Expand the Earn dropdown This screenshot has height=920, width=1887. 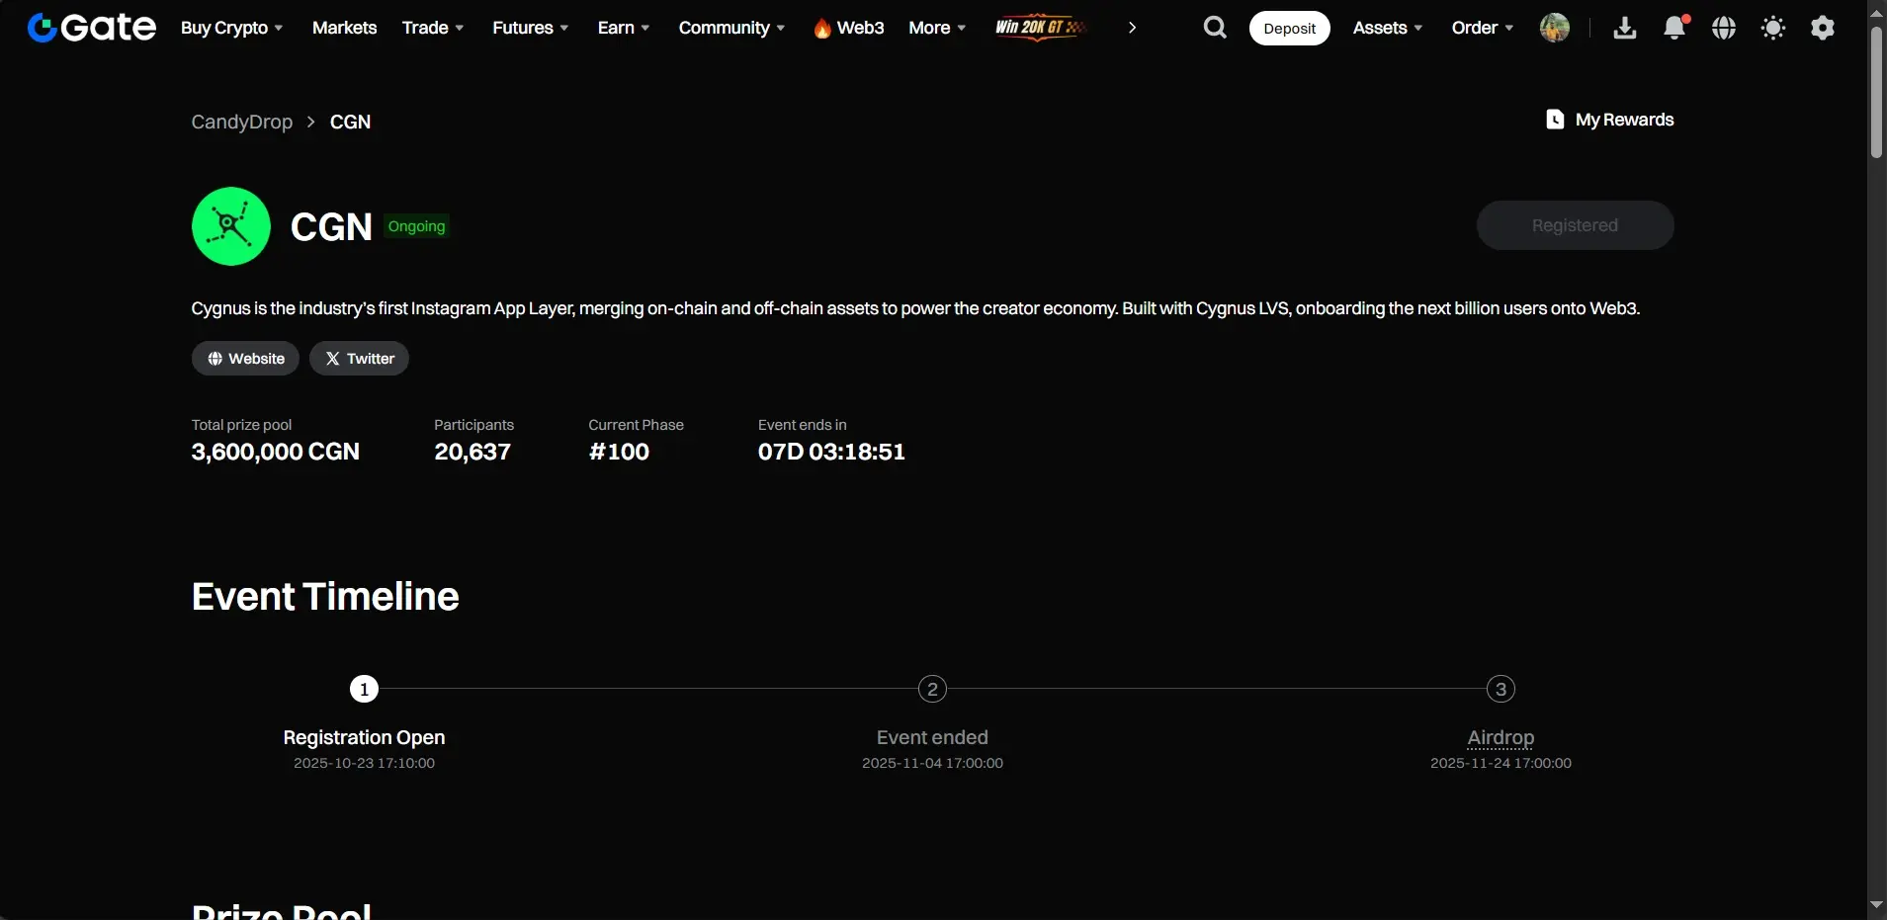(x=624, y=28)
